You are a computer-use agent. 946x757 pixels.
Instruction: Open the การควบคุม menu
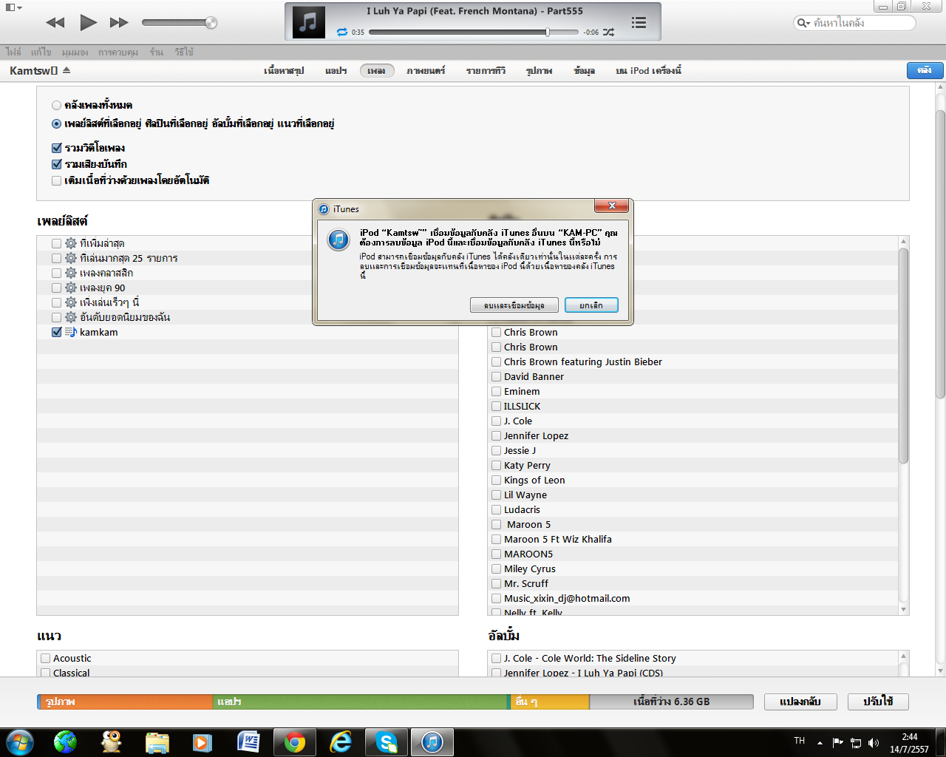(x=118, y=52)
